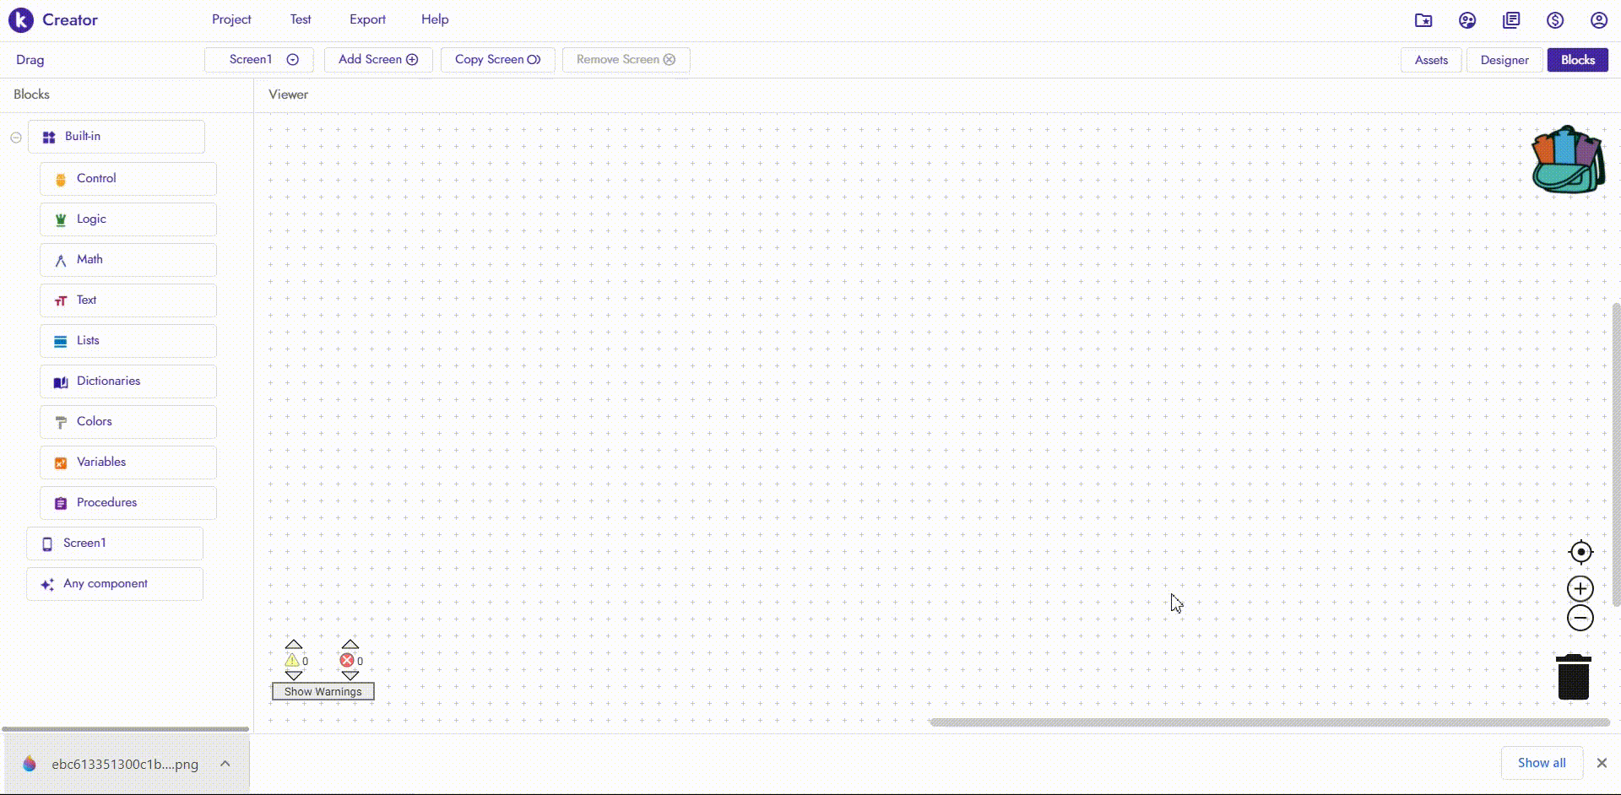Click the Copy Screen button
The width and height of the screenshot is (1621, 795).
pos(497,60)
